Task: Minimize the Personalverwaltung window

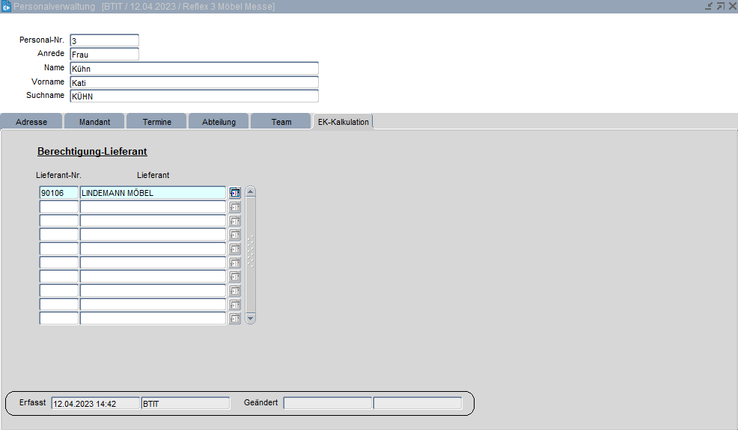Action: (x=708, y=6)
